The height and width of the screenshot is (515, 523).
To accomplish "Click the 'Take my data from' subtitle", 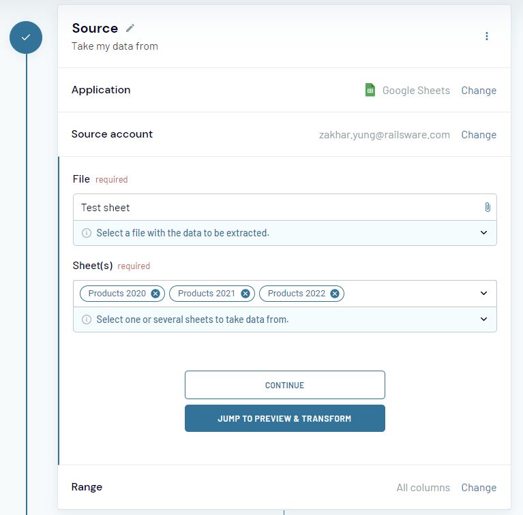I will [x=115, y=46].
